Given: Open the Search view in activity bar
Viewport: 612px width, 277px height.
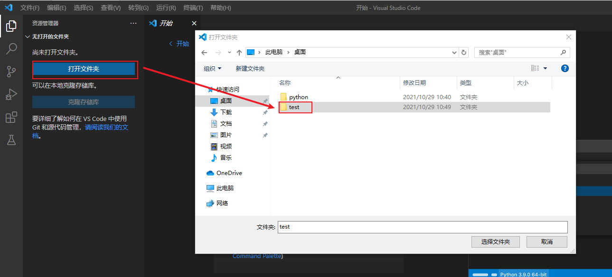Looking at the screenshot, I should coord(11,49).
